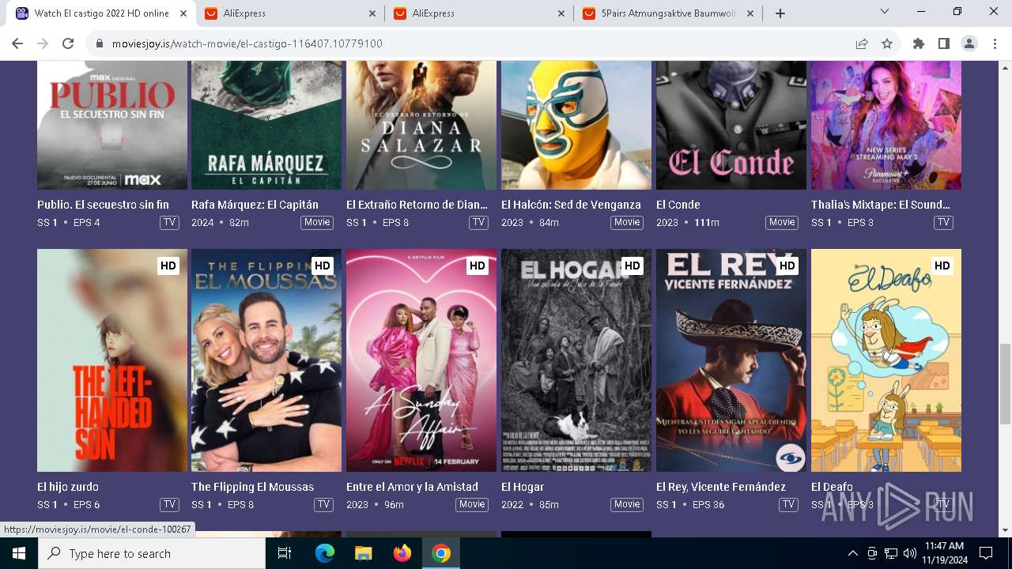Launch Firefox from the taskbar
This screenshot has height=569, width=1012.
[402, 553]
